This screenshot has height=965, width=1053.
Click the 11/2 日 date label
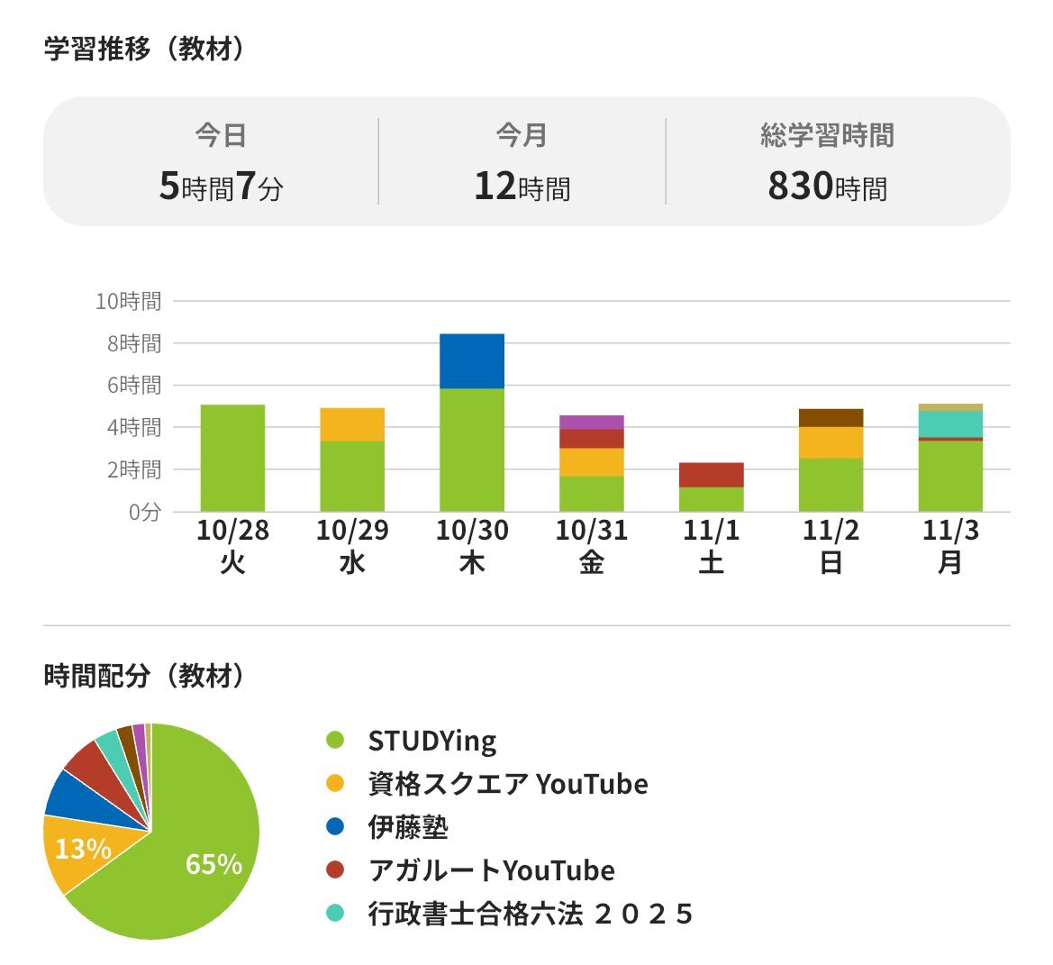tap(831, 546)
